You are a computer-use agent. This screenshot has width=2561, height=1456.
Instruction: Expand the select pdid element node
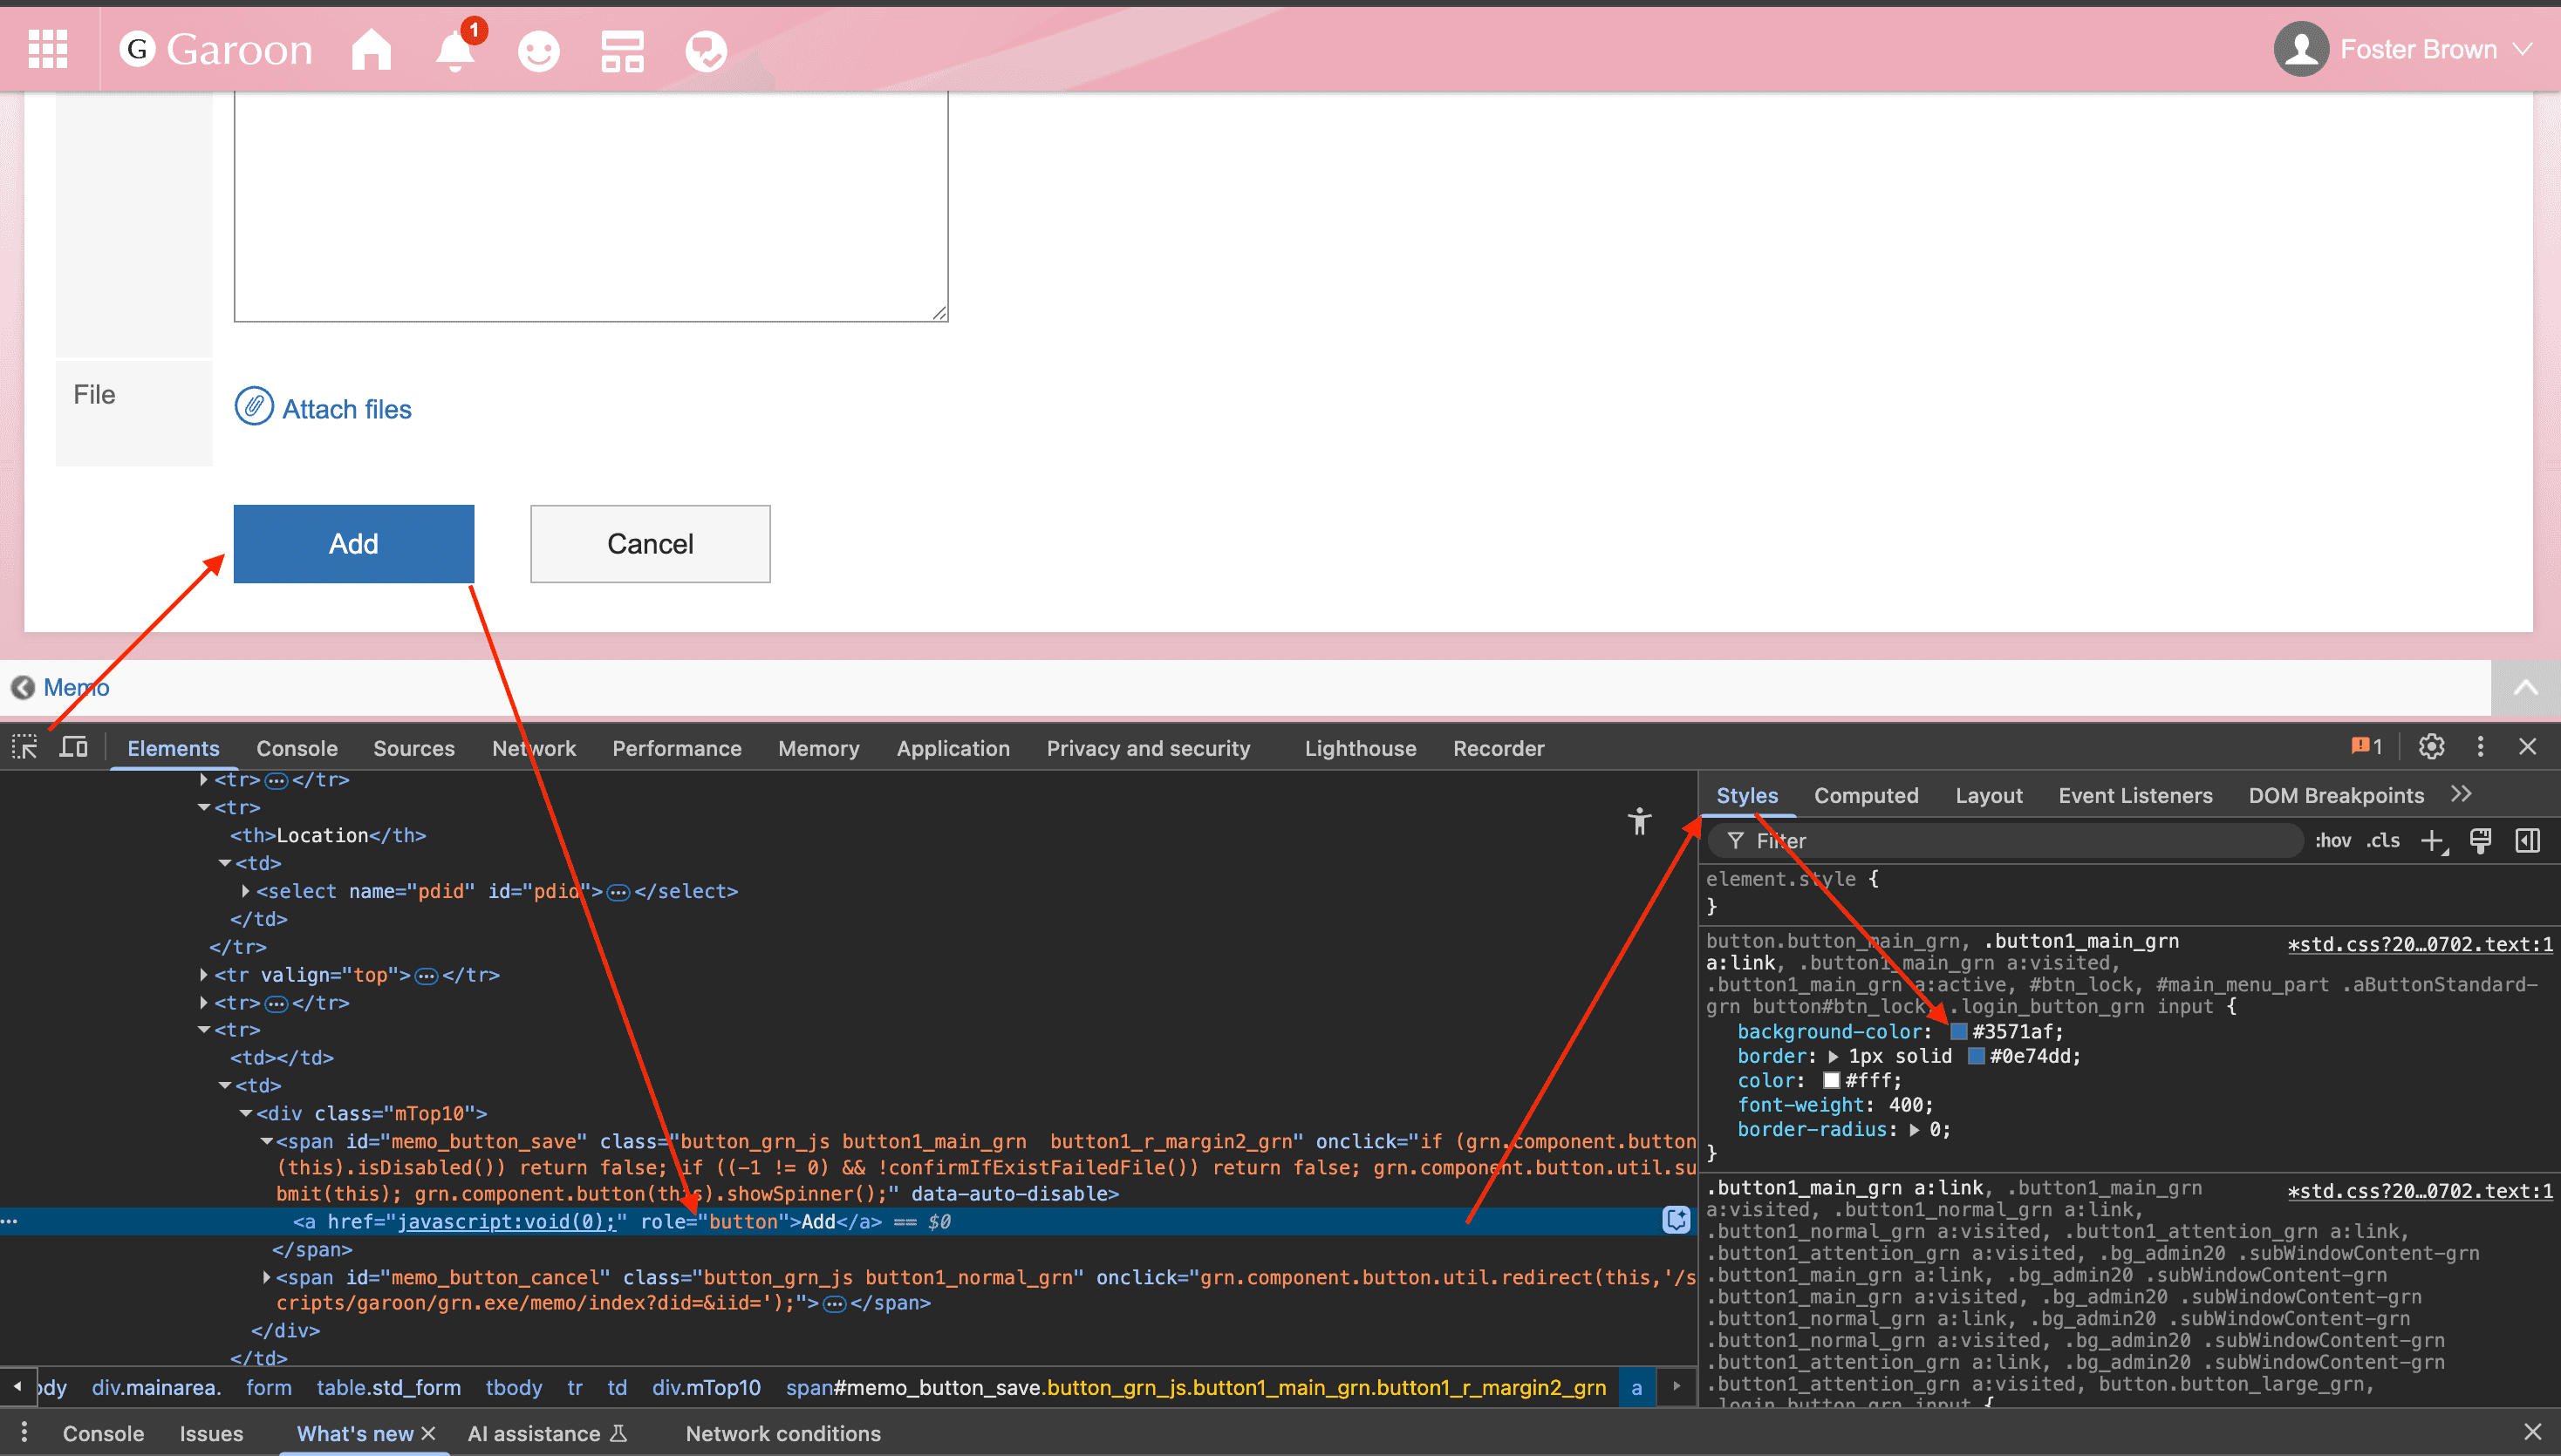tap(245, 890)
